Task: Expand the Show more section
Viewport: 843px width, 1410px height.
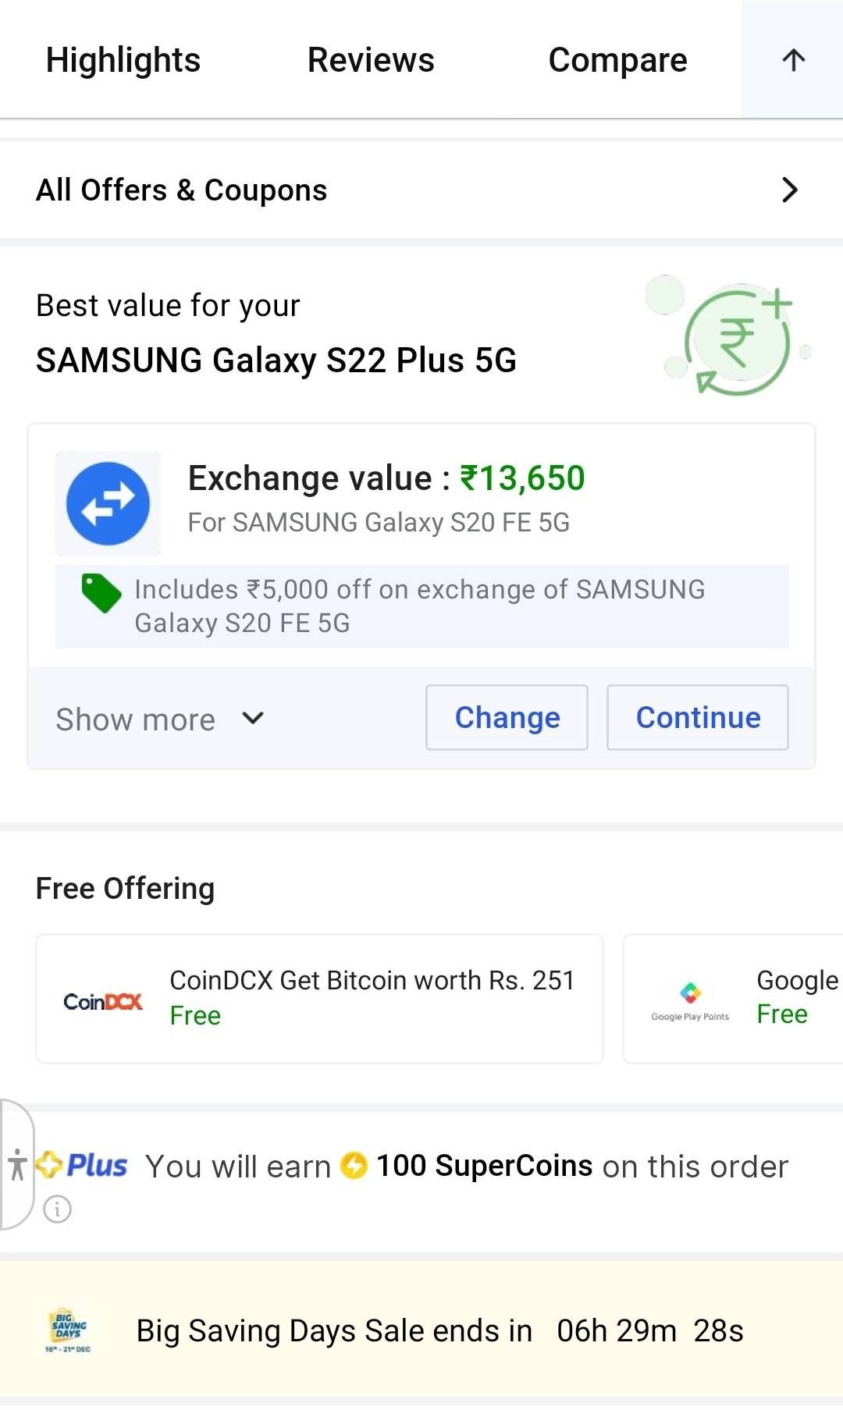Action: tap(136, 719)
